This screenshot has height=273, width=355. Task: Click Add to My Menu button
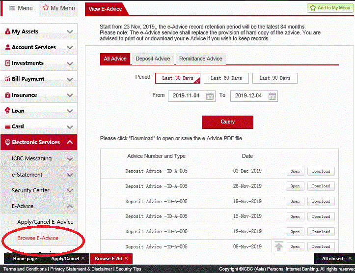coord(330,8)
